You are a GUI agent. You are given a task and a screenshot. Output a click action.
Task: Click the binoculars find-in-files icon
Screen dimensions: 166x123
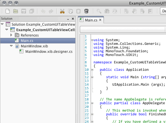pos(107,11)
